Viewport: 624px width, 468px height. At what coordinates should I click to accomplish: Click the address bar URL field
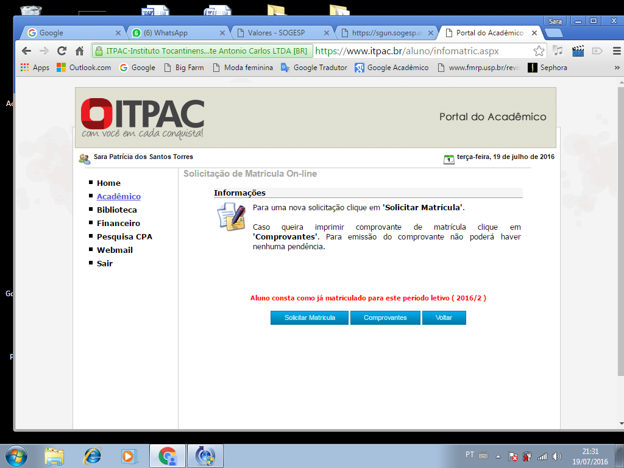pyautogui.click(x=420, y=51)
